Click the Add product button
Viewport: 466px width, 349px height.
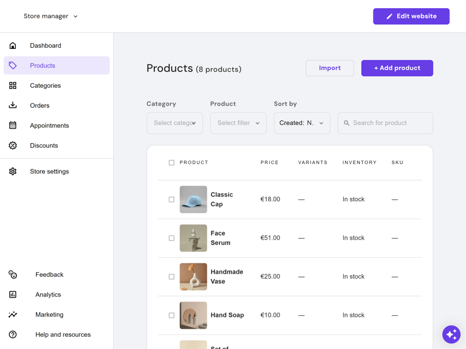pos(397,68)
